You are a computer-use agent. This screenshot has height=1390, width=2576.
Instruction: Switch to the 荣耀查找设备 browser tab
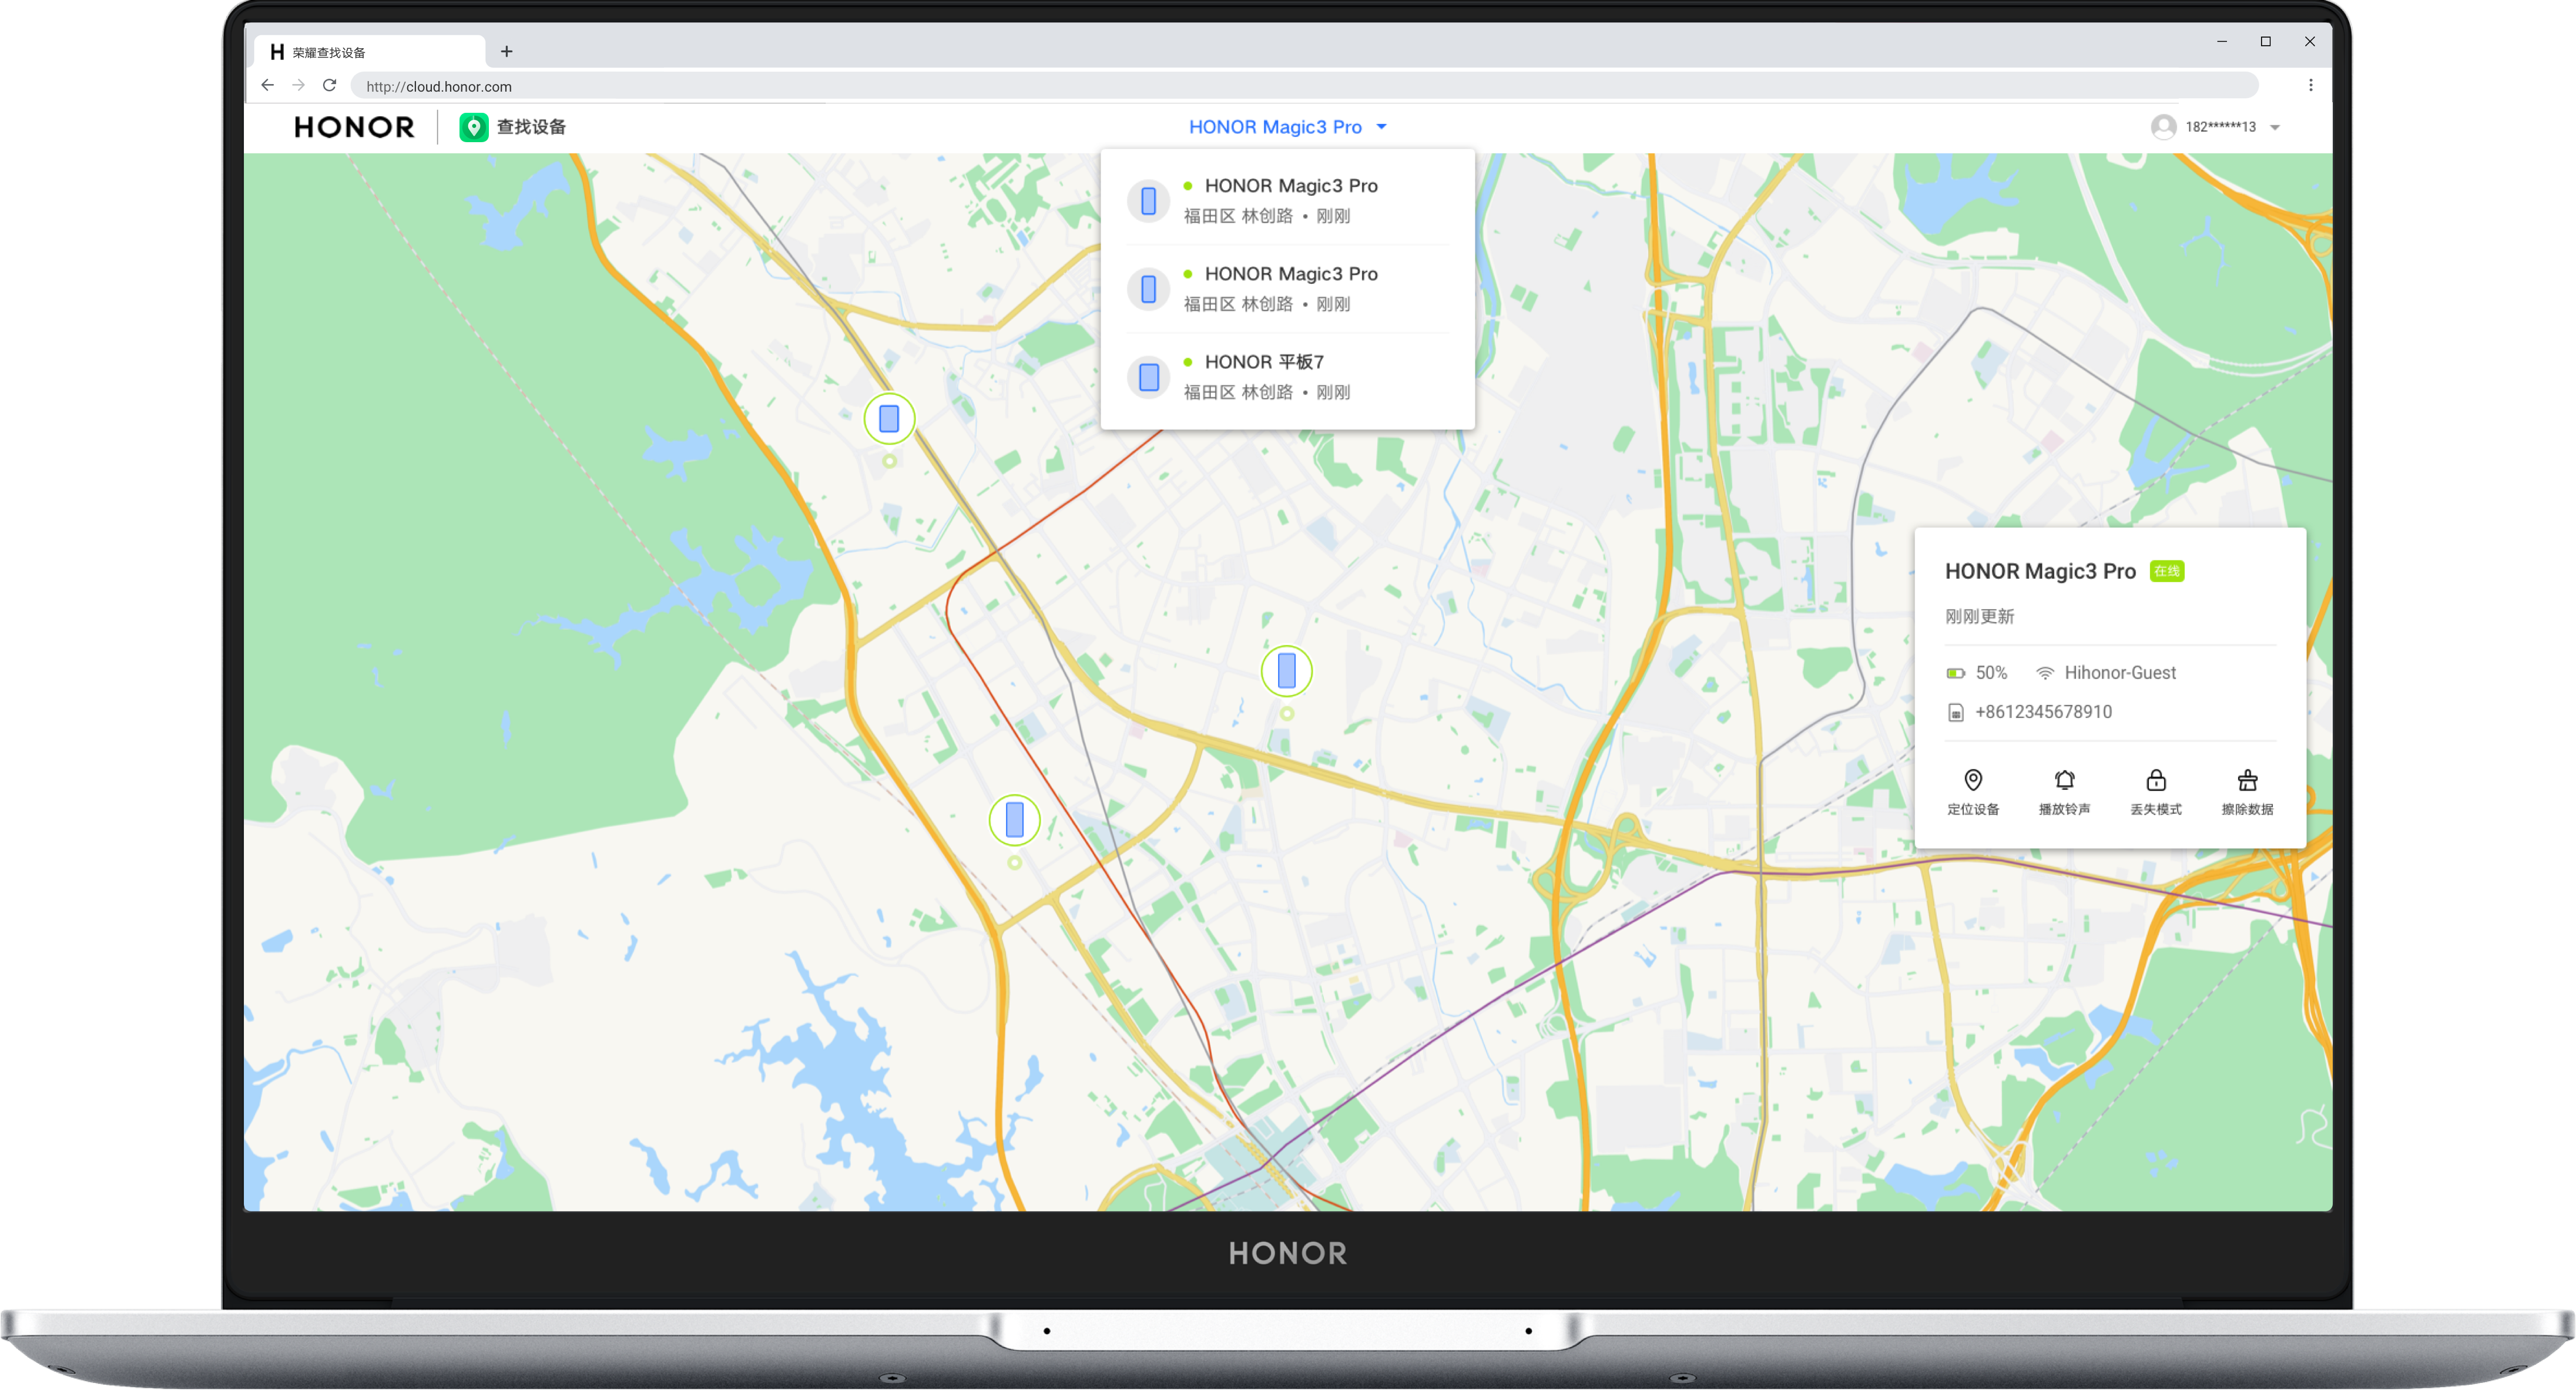[x=365, y=52]
